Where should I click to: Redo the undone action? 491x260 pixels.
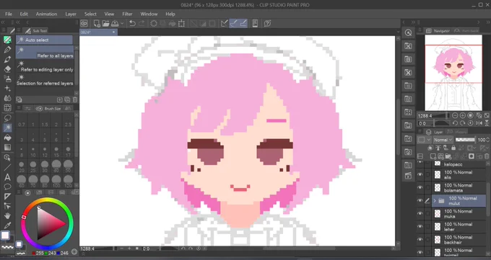pos(142,24)
